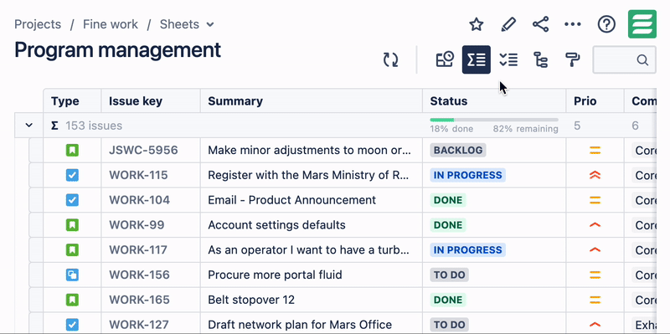
Task: Click TO DO status of WORK-156
Action: [450, 275]
